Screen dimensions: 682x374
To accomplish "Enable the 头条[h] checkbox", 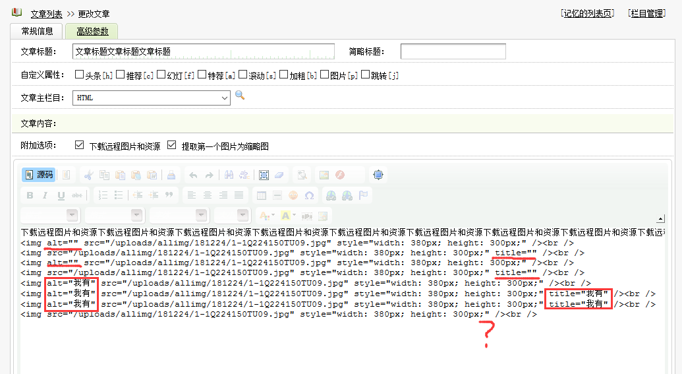I will (79, 75).
